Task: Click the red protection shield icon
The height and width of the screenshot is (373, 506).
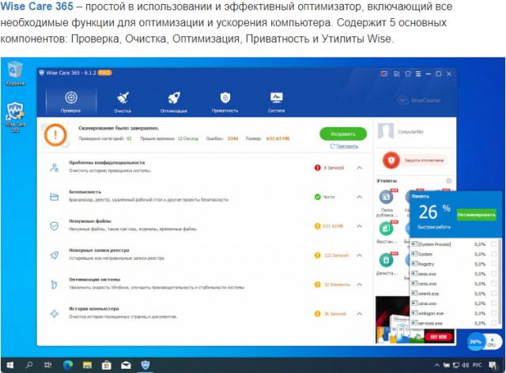Action: [391, 160]
